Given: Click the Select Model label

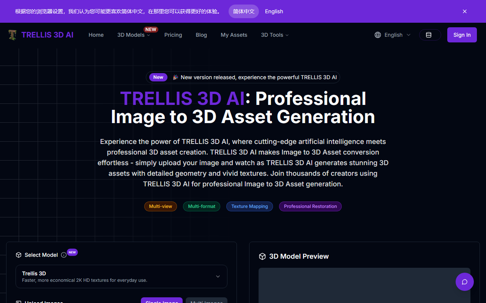Looking at the screenshot, I should pos(41,255).
